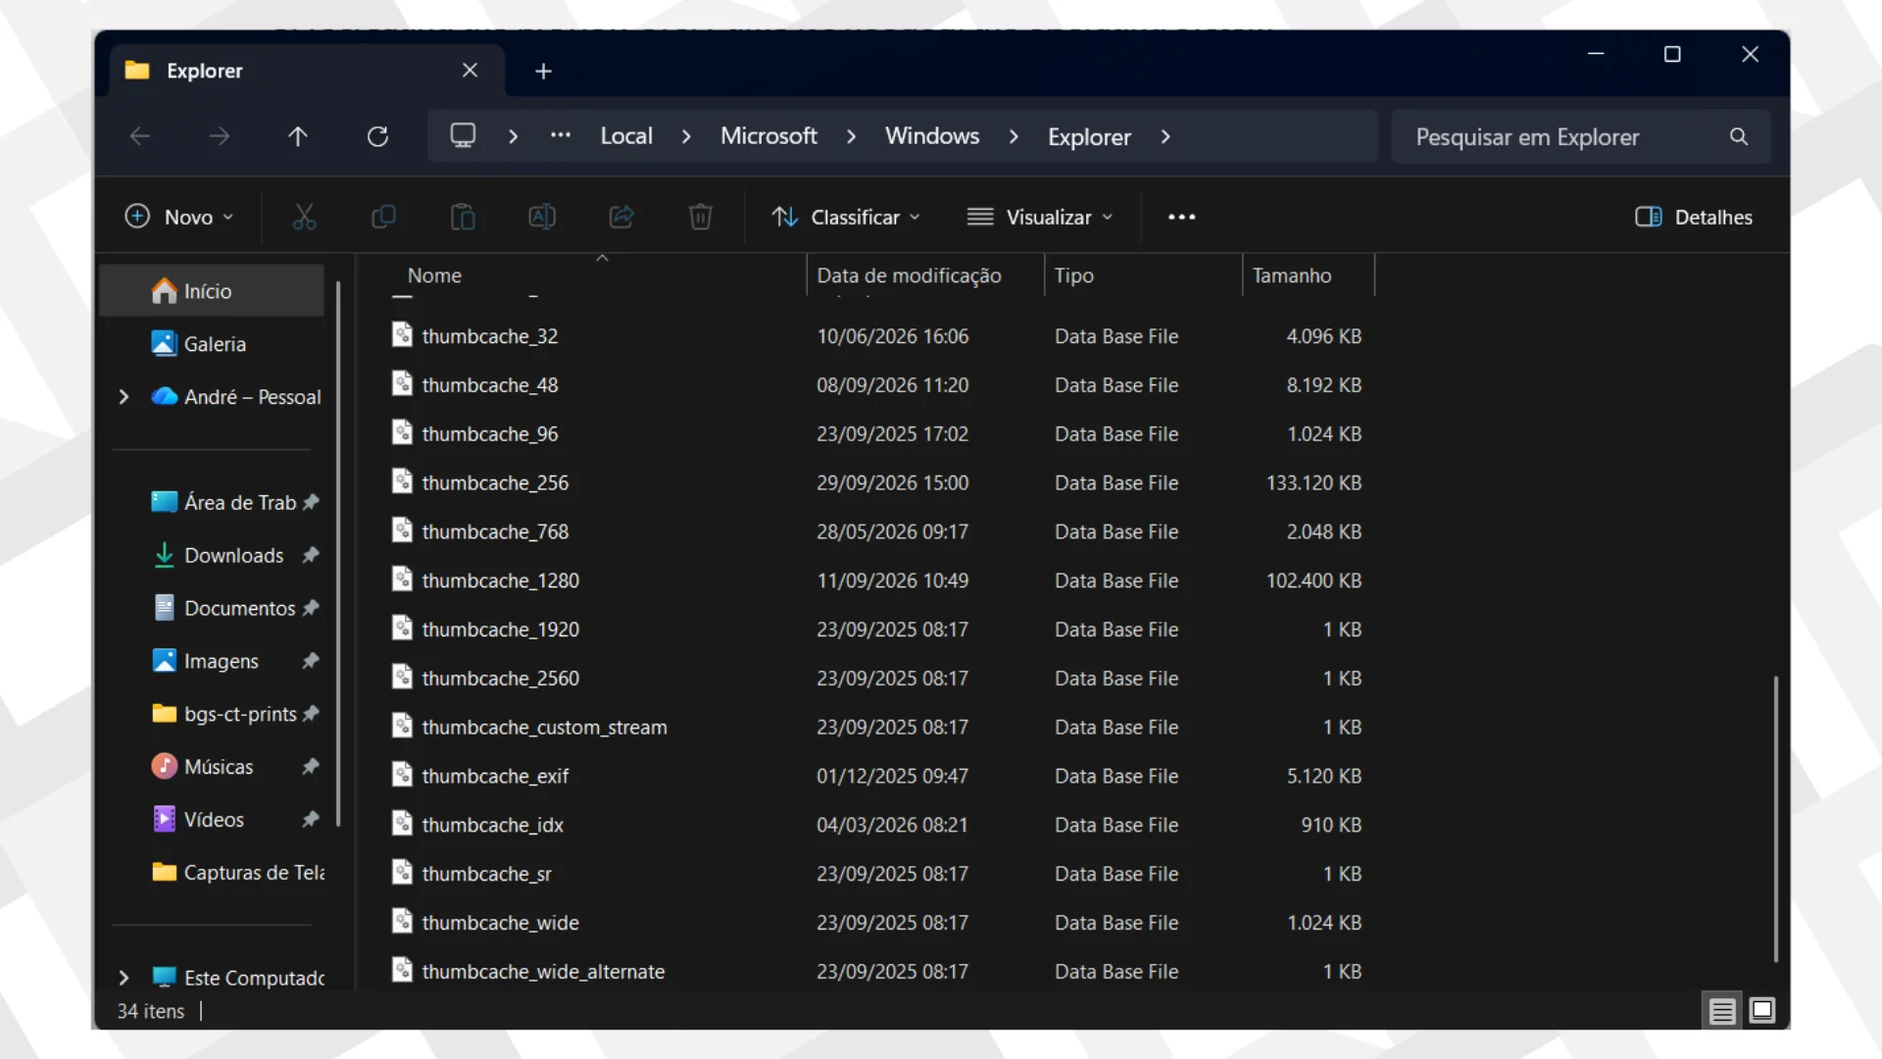Screen dimensions: 1882x1059
Task: Sort by Data de modificação column
Action: click(925, 276)
